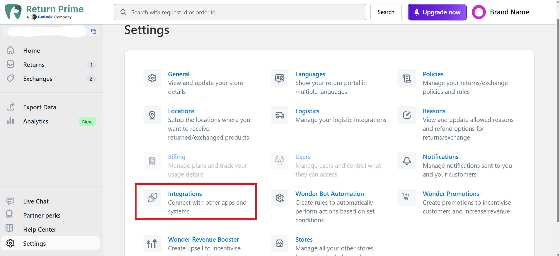Open the Users settings link
The height and width of the screenshot is (256, 560).
coord(303,157)
